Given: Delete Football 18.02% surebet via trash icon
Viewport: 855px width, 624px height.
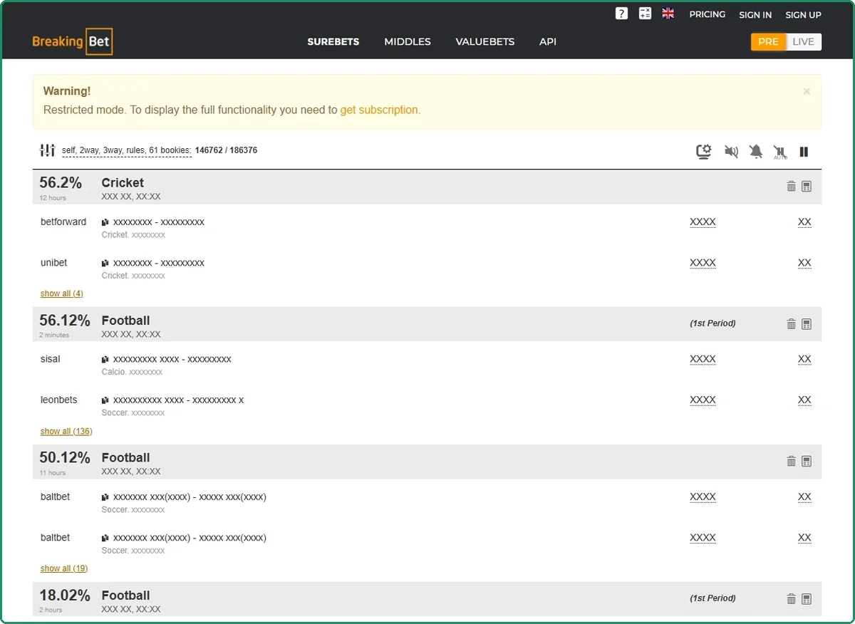Looking at the screenshot, I should tap(791, 599).
